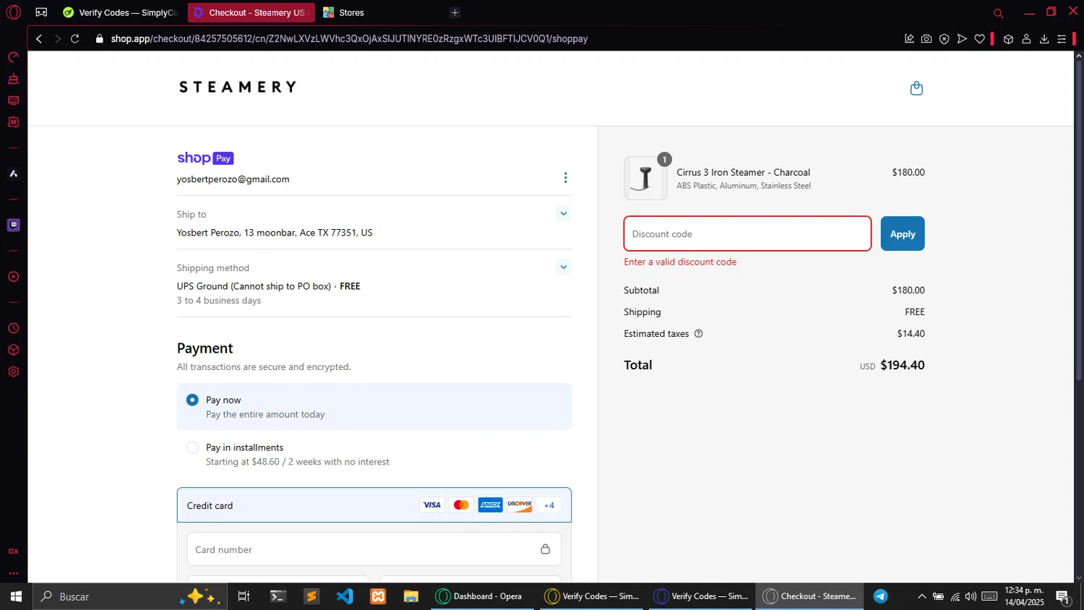Image resolution: width=1084 pixels, height=610 pixels.
Task: Click the Cirrus 3 Iron Steamer thumbnail
Action: click(645, 178)
